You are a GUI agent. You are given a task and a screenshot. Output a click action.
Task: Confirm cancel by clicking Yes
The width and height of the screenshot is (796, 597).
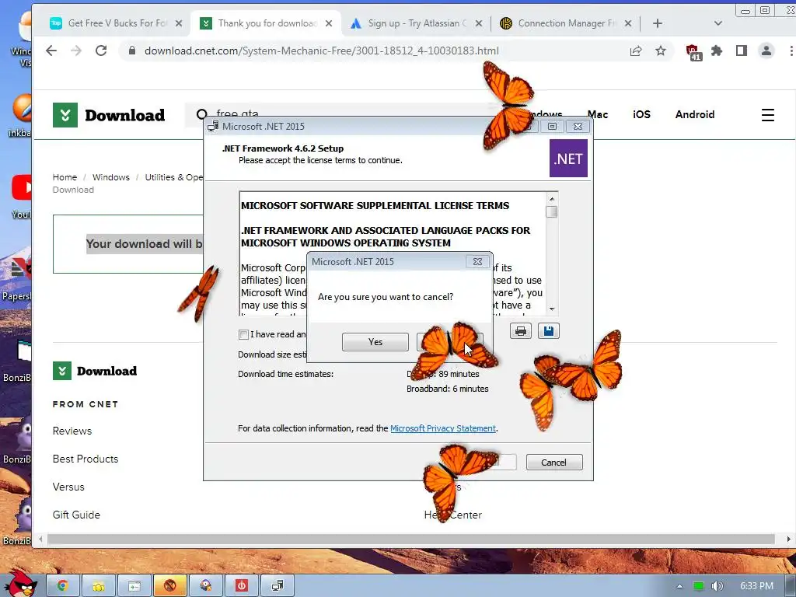click(x=375, y=342)
